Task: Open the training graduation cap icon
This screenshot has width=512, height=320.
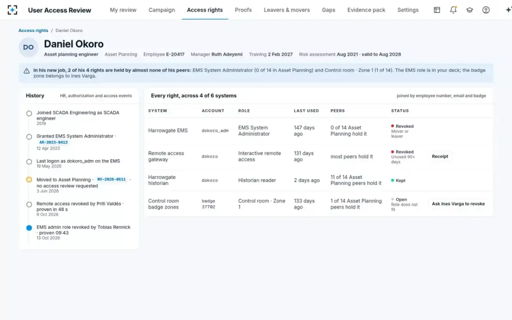Action: 469,10
